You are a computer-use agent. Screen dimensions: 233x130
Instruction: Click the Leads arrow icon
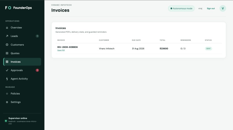[7, 36]
